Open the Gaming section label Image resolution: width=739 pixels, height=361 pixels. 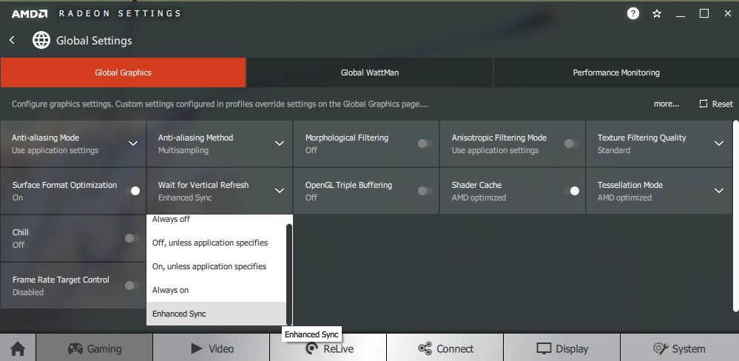pyautogui.click(x=104, y=349)
